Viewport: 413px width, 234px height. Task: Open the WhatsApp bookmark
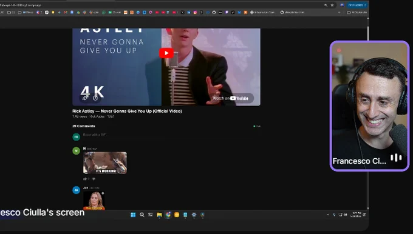(x=104, y=12)
